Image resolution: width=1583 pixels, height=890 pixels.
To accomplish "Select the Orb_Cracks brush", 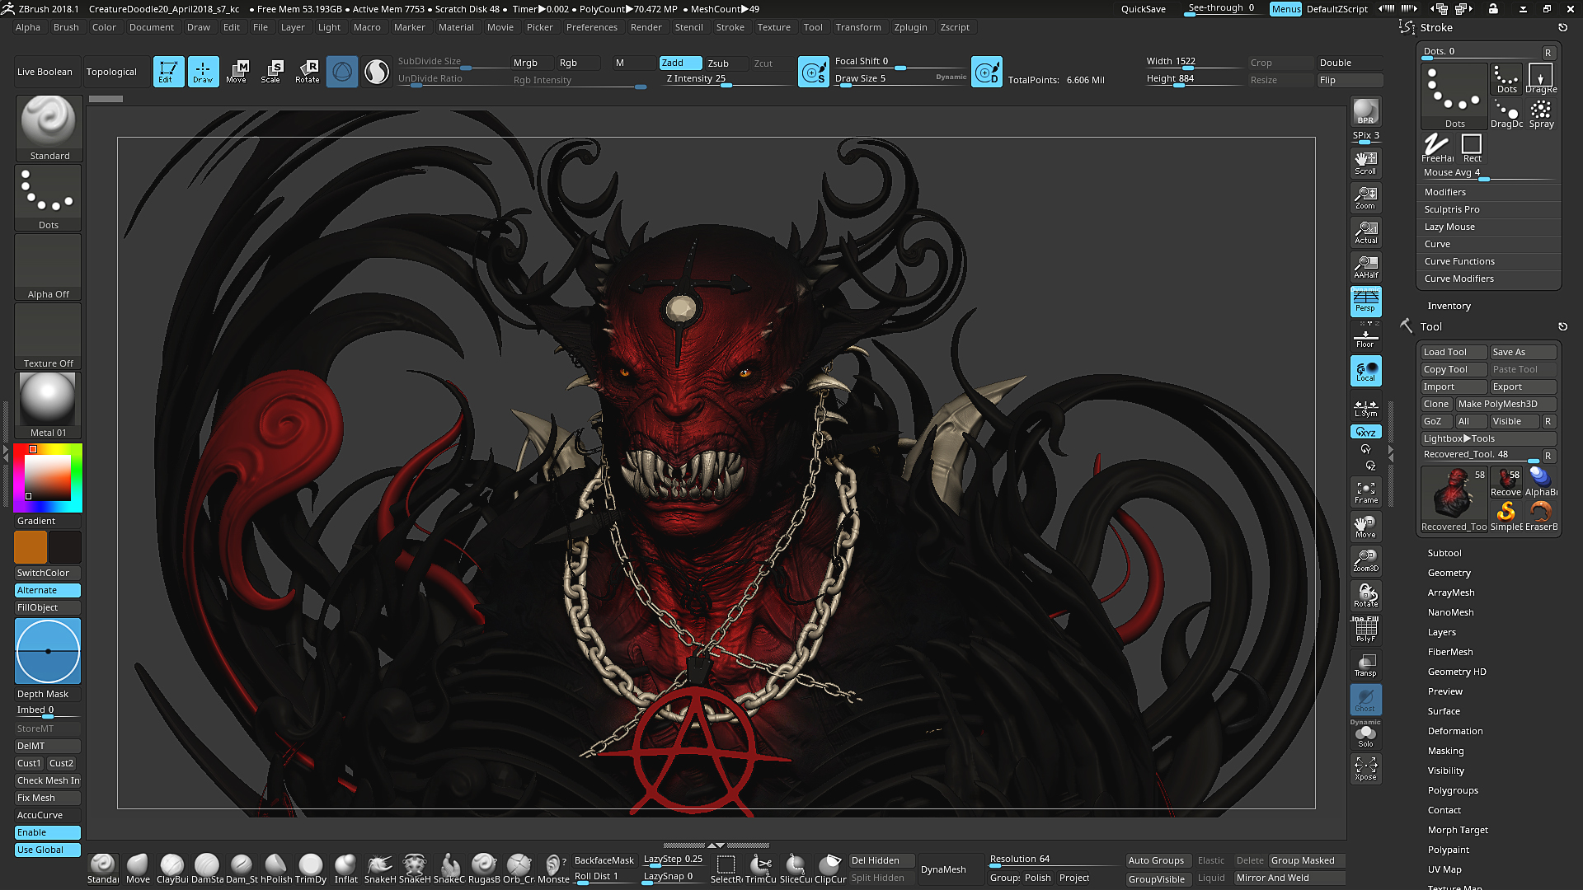I will pos(519,869).
